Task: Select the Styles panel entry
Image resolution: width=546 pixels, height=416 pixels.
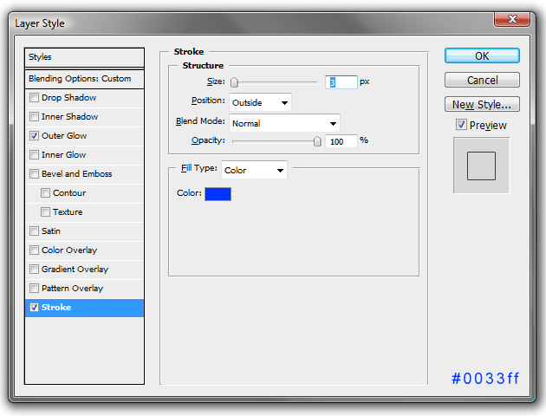Action: point(84,57)
